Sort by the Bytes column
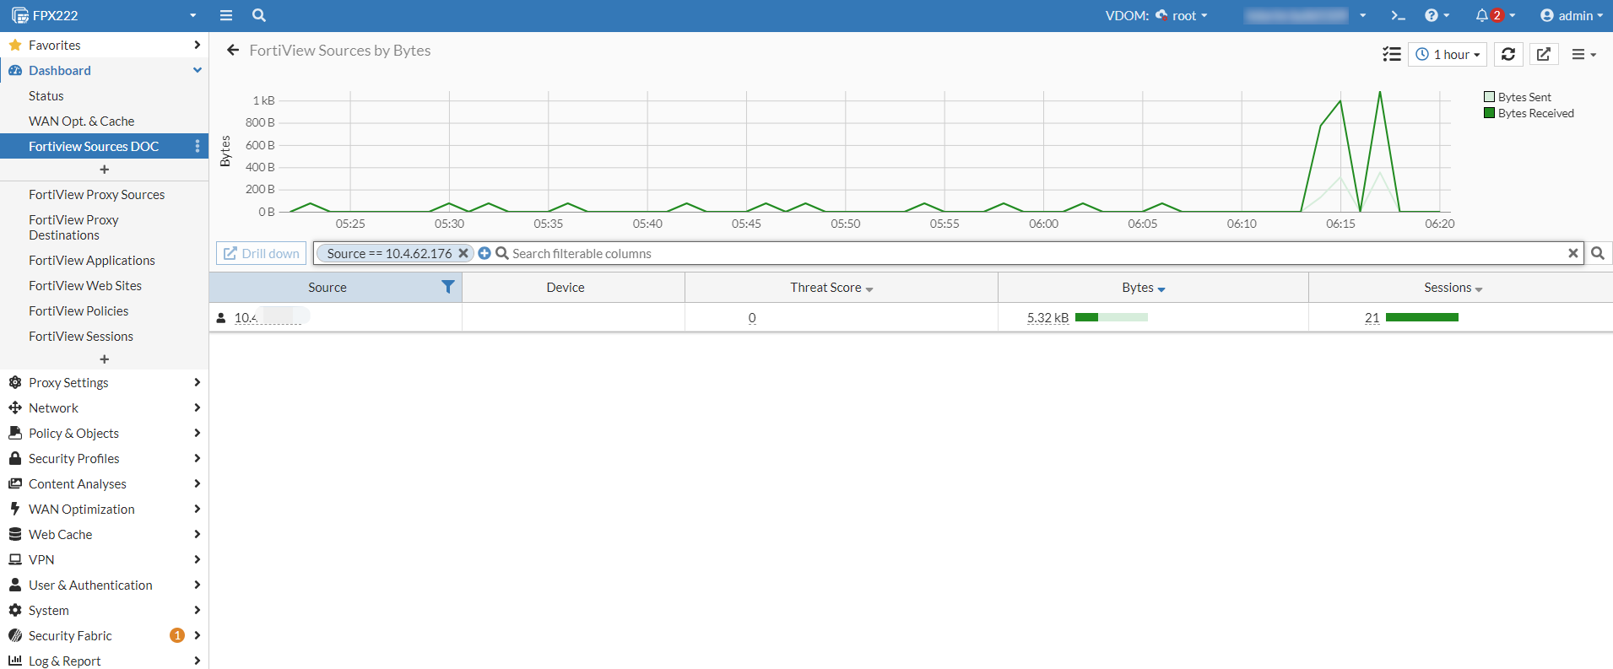The image size is (1613, 669). pyautogui.click(x=1144, y=288)
